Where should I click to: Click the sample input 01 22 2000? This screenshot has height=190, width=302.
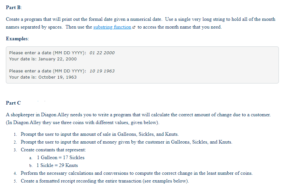(102, 53)
